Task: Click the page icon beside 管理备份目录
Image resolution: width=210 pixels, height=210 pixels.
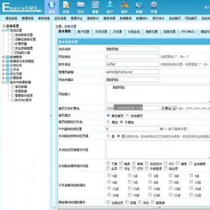Action: 13,96
